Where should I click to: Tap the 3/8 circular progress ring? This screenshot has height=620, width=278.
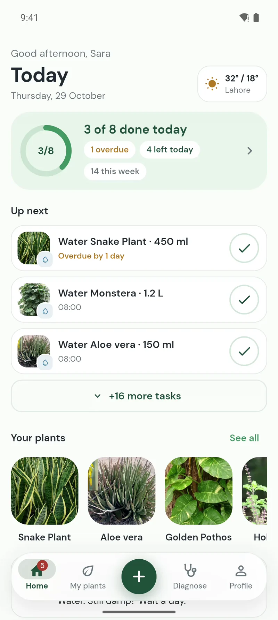46,151
